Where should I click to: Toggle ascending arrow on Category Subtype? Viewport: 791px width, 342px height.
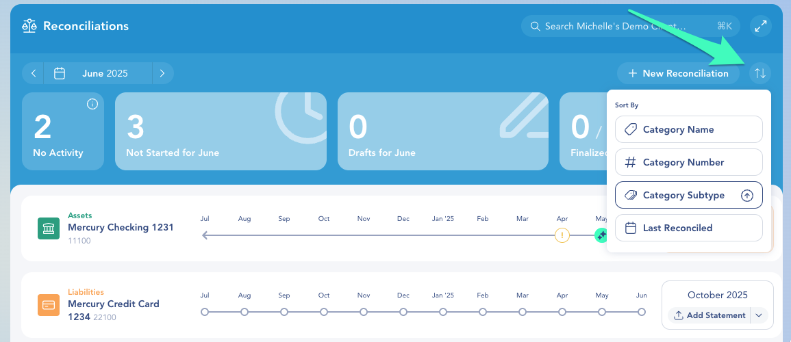[x=747, y=196]
